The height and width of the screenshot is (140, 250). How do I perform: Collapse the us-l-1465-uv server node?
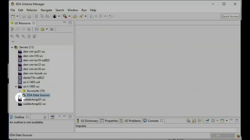pos(16,86)
